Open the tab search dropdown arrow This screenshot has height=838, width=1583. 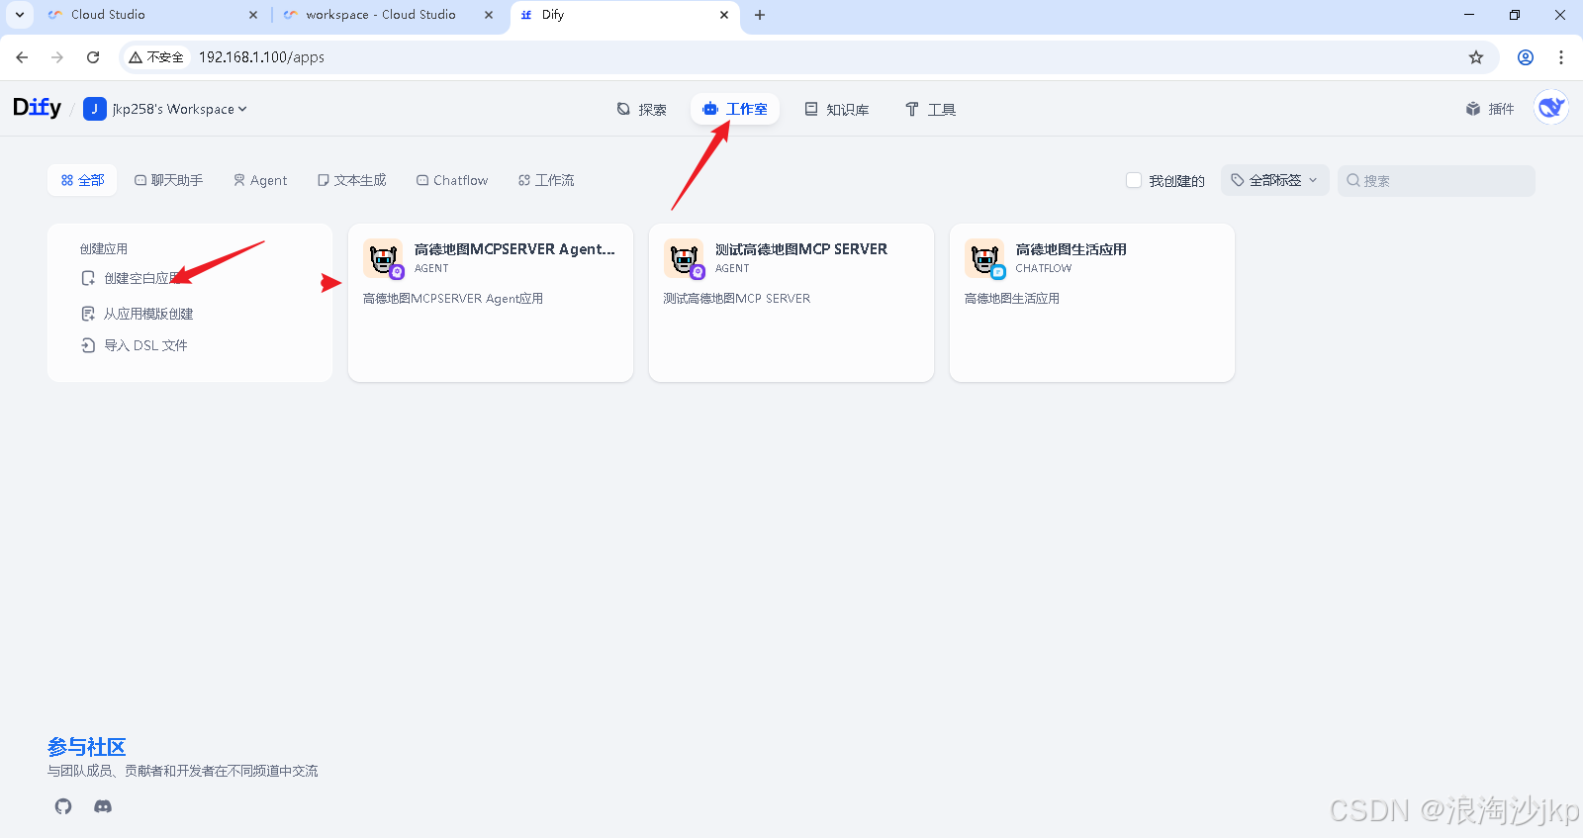(19, 15)
